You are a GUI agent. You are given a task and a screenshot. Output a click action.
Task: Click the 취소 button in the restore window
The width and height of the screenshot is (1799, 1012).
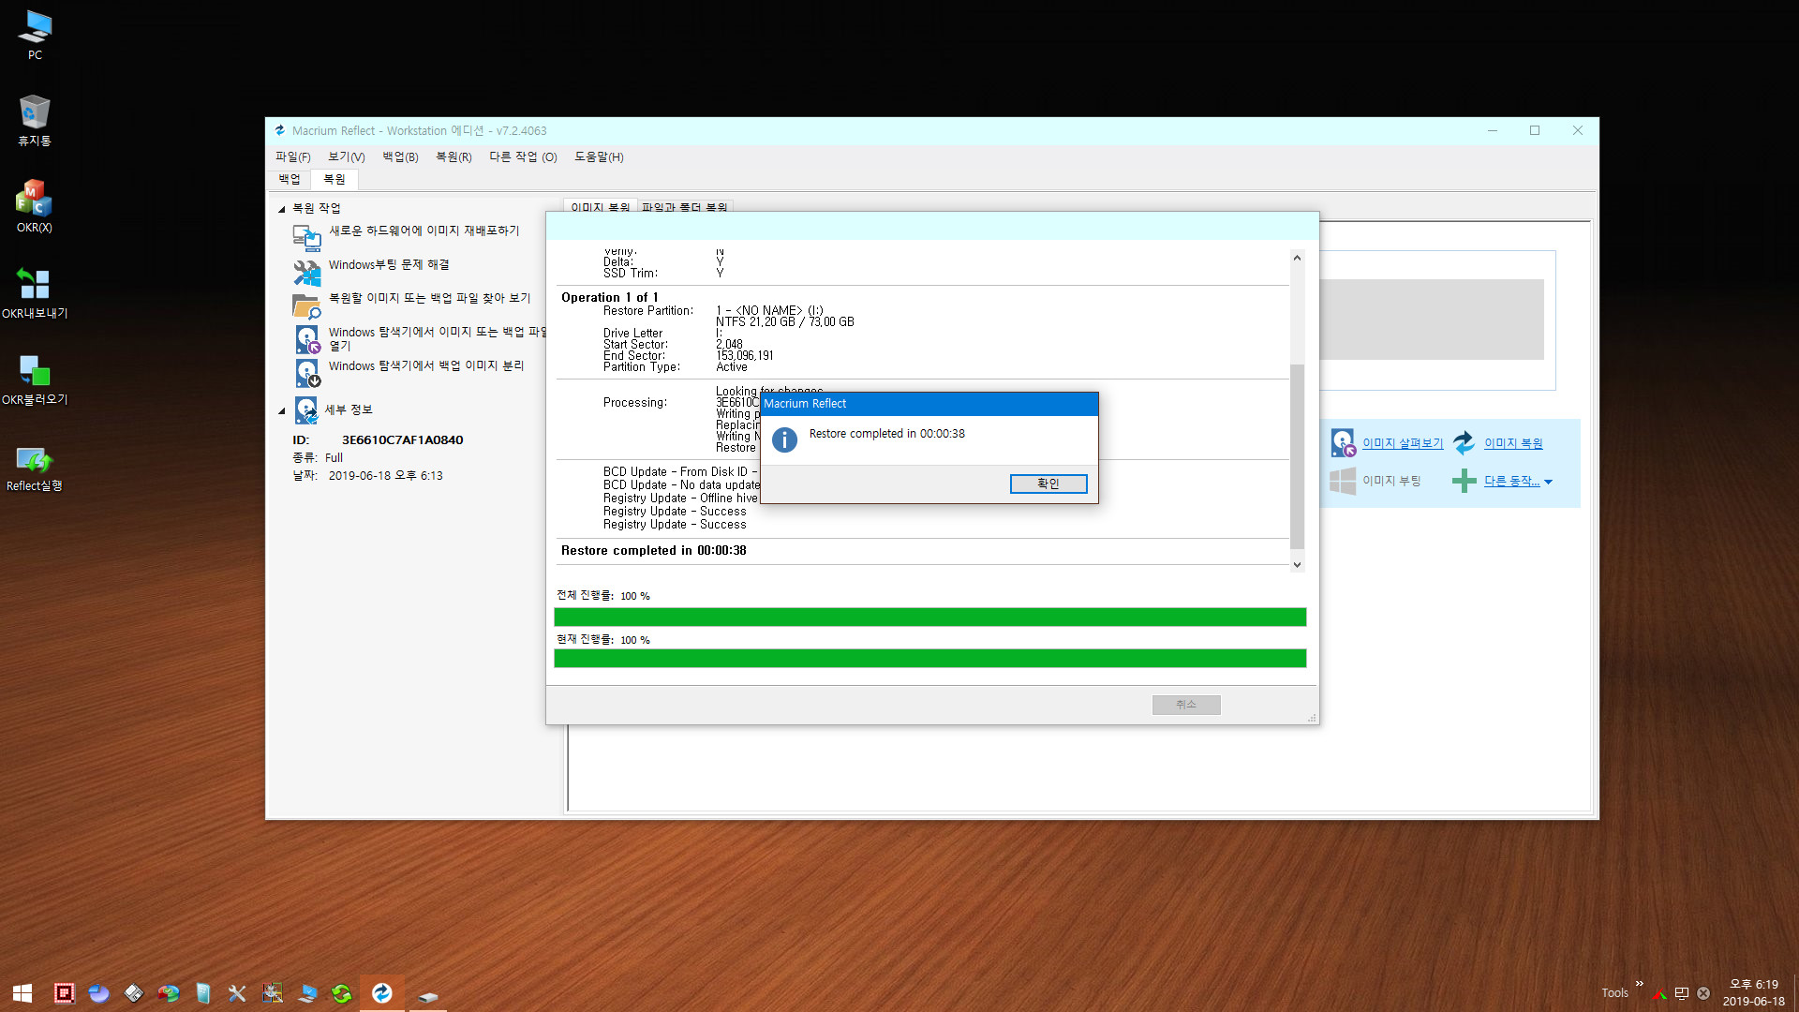tap(1186, 705)
